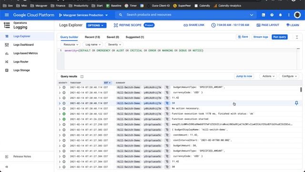Image resolution: width=305 pixels, height=172 pixels.
Task: Click the query results vertical scrollbar
Action: [x=301, y=89]
